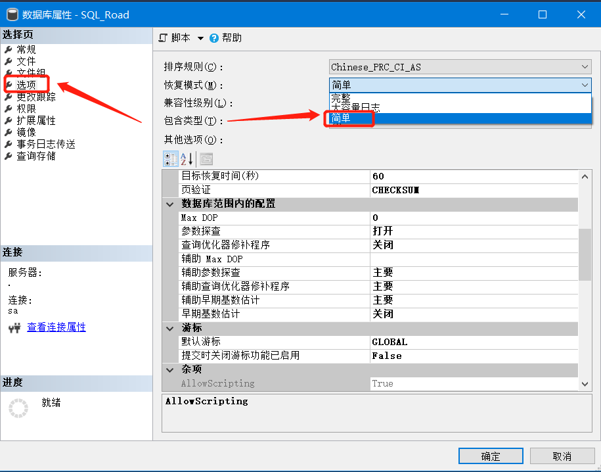Switch to categorized property view
Image resolution: width=601 pixels, height=472 pixels.
tap(171, 159)
